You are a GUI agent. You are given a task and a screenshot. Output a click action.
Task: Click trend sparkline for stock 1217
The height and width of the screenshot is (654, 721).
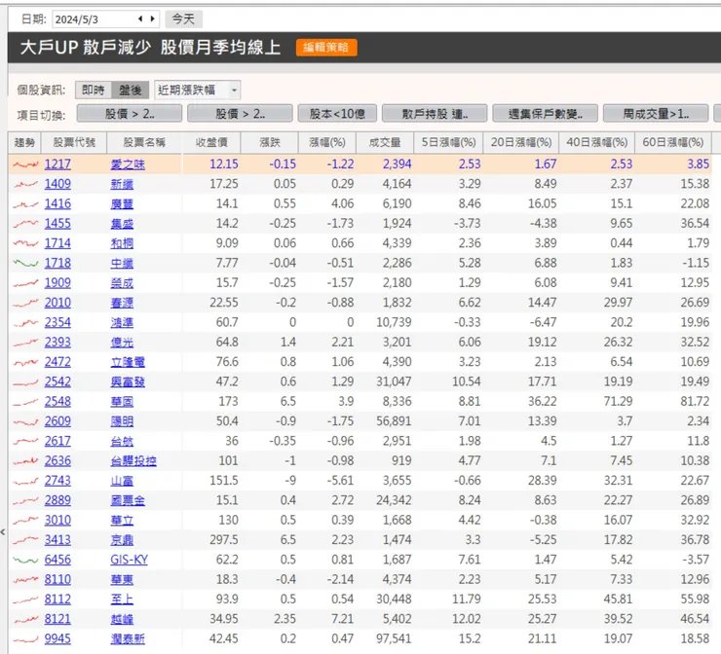click(25, 164)
